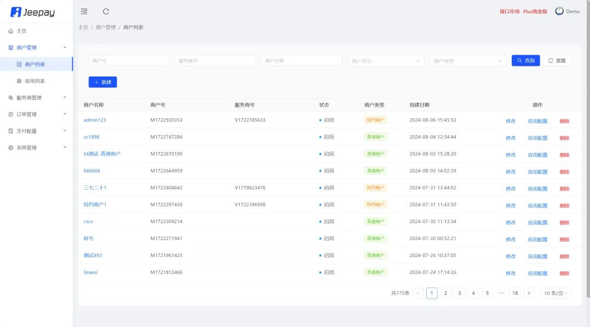590x327 pixels.
Task: Collapse the sidebar with the menu fold icon
Action: [x=84, y=11]
